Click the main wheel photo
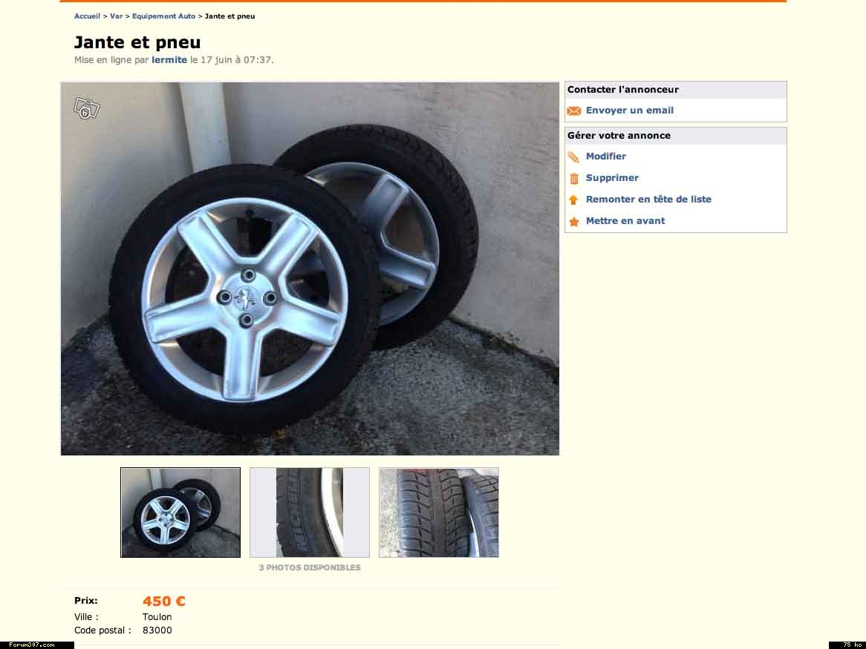The width and height of the screenshot is (866, 649). click(x=310, y=269)
